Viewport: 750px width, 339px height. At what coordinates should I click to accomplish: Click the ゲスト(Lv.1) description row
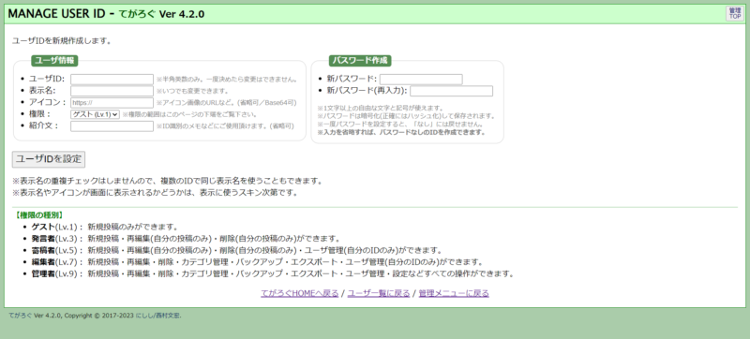(105, 227)
